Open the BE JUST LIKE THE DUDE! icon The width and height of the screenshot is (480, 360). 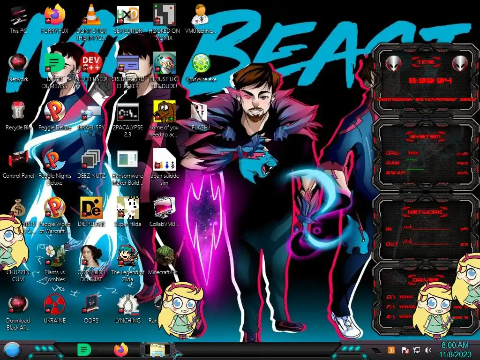point(165,70)
